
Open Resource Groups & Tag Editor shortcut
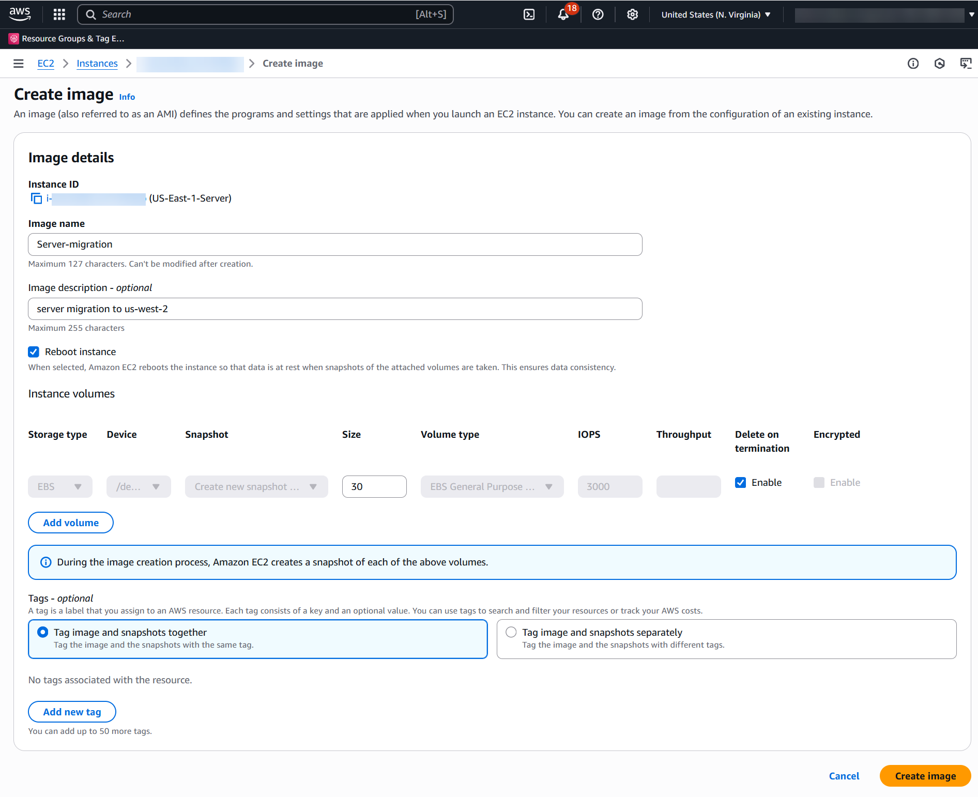[x=67, y=39]
